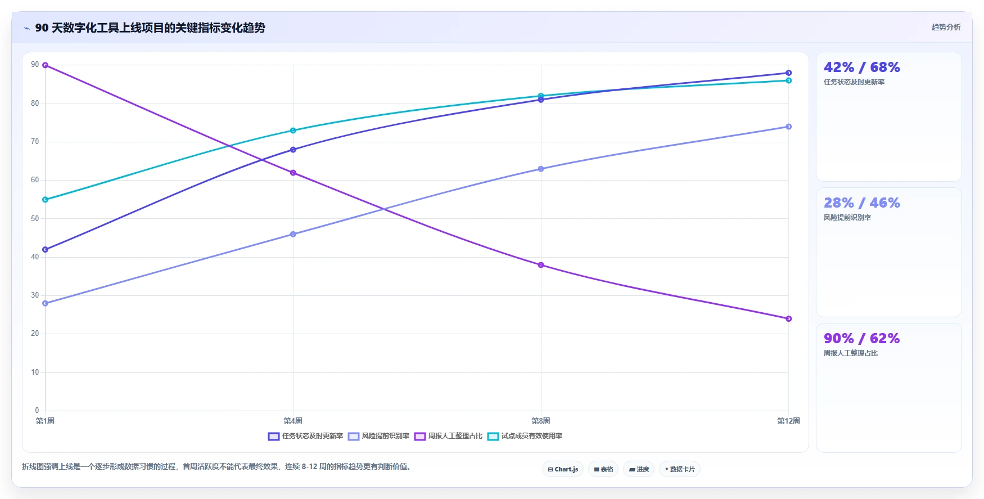Image resolution: width=984 pixels, height=499 pixels.
Task: Open the 42% / 68% 任务状态 card
Action: [888, 117]
